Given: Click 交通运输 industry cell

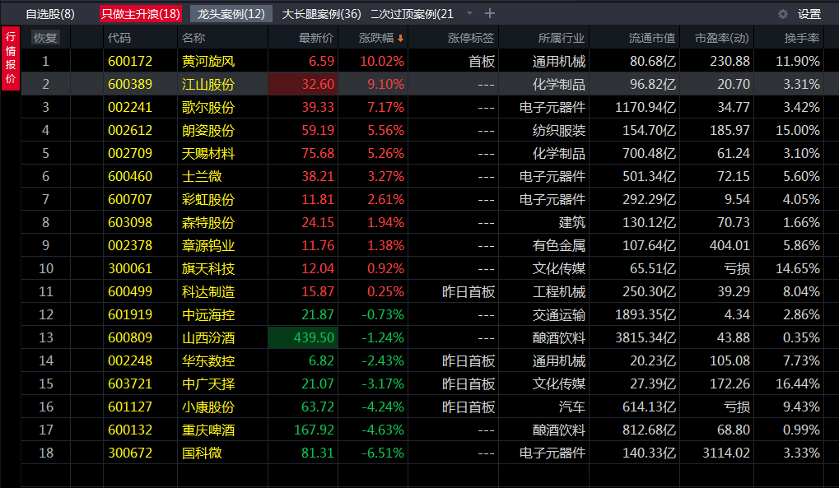Looking at the screenshot, I should 558,314.
